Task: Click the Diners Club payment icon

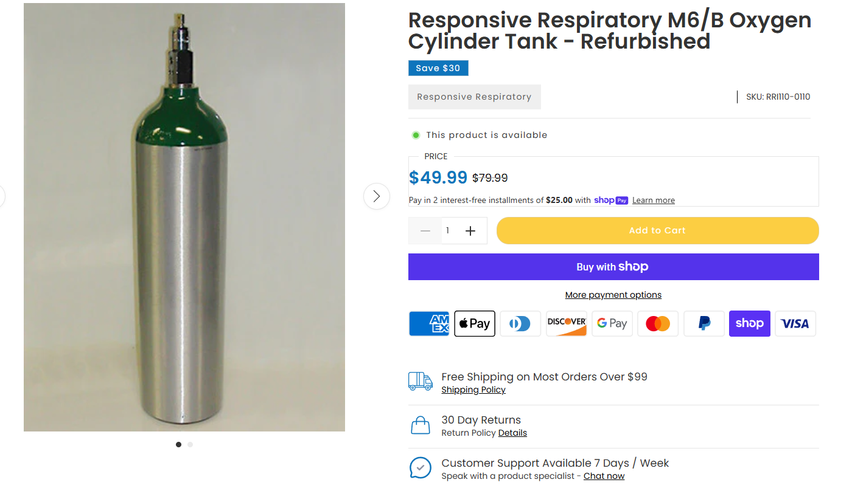Action: tap(520, 323)
